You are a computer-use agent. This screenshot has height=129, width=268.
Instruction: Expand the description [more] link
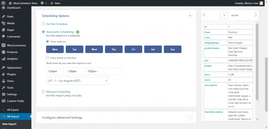click(x=231, y=107)
